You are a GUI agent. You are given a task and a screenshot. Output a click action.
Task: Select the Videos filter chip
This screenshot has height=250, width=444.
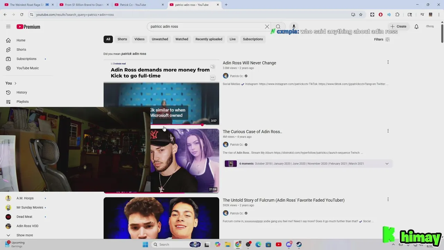[x=139, y=39]
